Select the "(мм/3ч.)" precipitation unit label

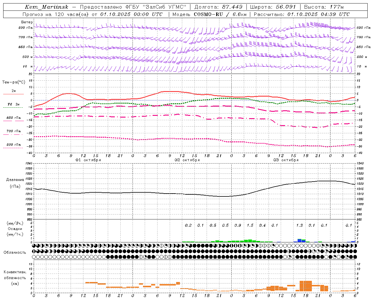(x=15, y=223)
